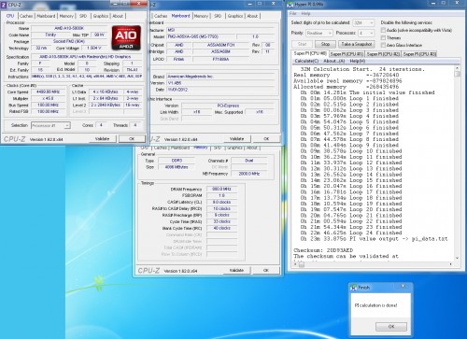Screen dimensions: 467x339
Task: Click the Super PI vertical scrollbar down arrow
Action: [x=457, y=258]
